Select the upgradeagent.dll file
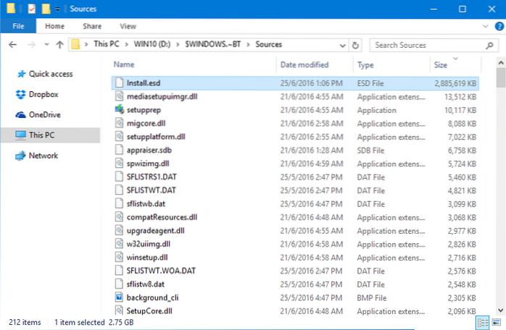Screen dimensions: 506x330 pyautogui.click(x=295, y=231)
